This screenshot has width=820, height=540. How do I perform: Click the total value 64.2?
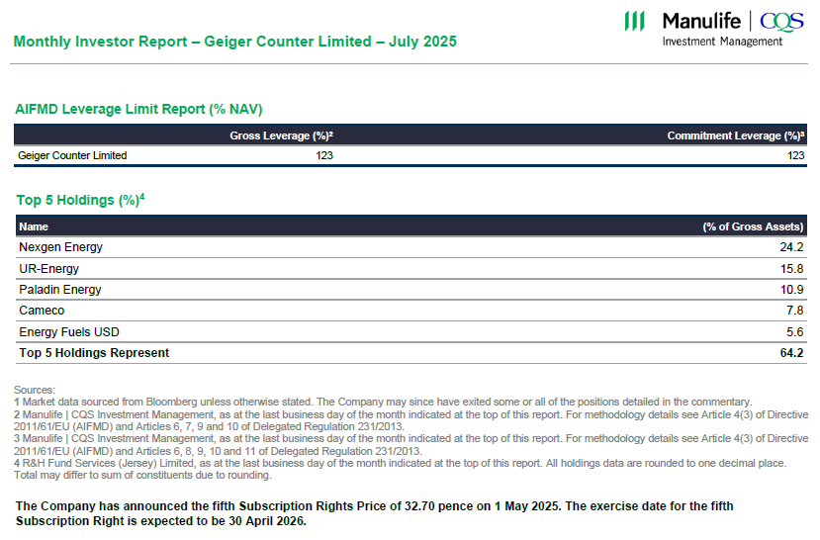pyautogui.click(x=791, y=353)
